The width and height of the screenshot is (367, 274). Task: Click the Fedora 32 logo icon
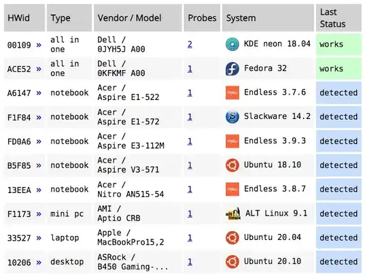[232, 69]
